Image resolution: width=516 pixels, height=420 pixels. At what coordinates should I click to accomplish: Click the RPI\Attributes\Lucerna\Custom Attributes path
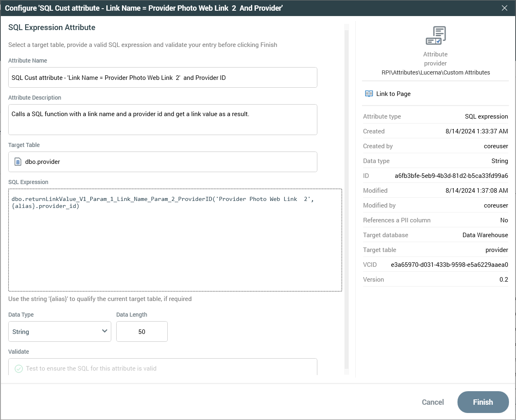pyautogui.click(x=436, y=72)
